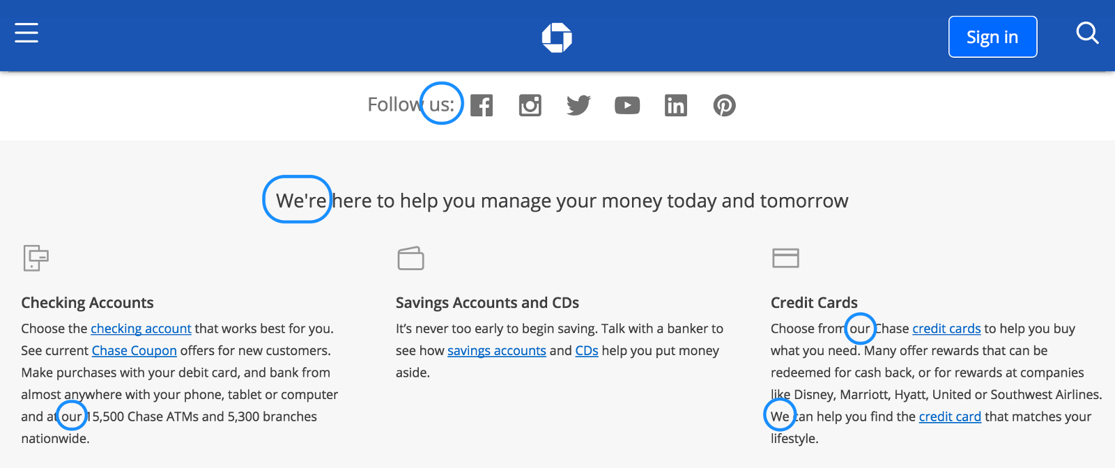The image size is (1115, 468).
Task: Click the Sign in button
Action: pyautogui.click(x=992, y=37)
